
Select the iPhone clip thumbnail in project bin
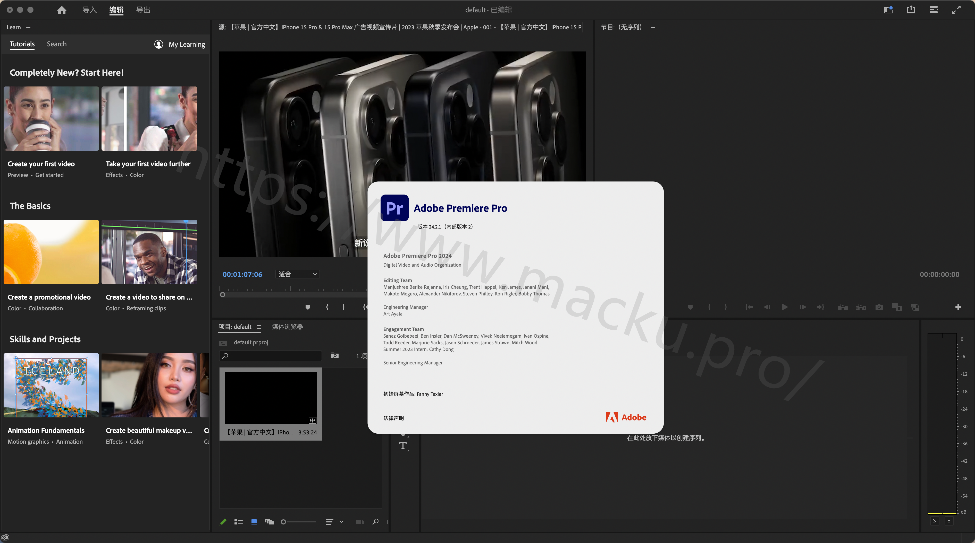[x=271, y=398]
